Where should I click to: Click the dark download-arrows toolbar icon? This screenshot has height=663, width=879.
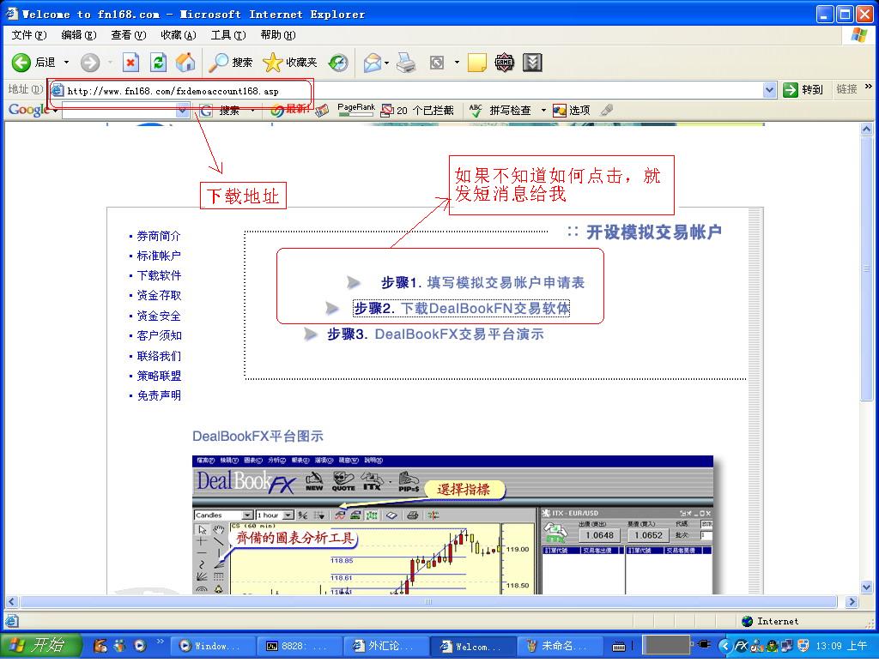tap(532, 62)
